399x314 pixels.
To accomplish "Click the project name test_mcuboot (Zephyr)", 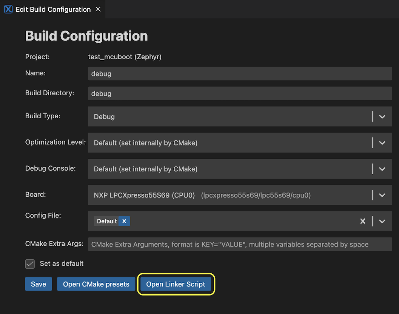I will 125,57.
